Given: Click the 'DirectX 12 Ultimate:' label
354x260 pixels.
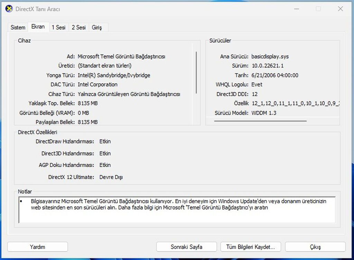Looking at the screenshot, I should [x=71, y=177].
